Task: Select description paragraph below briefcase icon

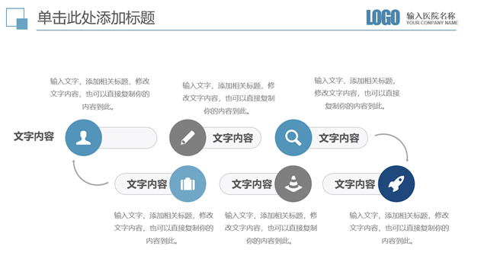Action: pyautogui.click(x=164, y=228)
